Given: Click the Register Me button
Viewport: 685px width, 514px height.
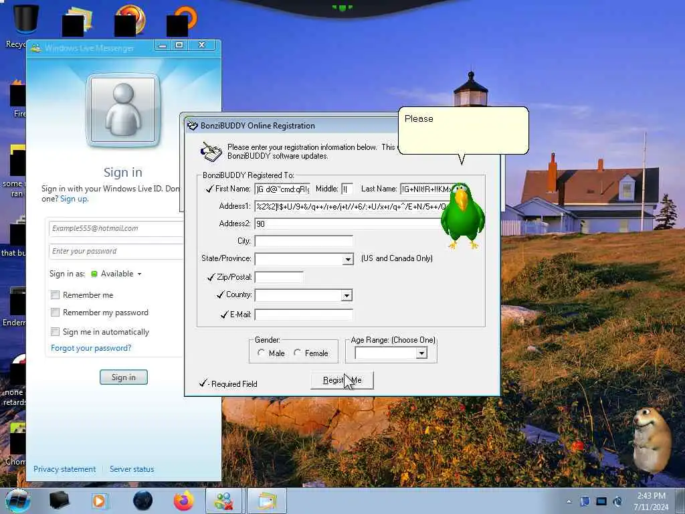Looking at the screenshot, I should 342,380.
